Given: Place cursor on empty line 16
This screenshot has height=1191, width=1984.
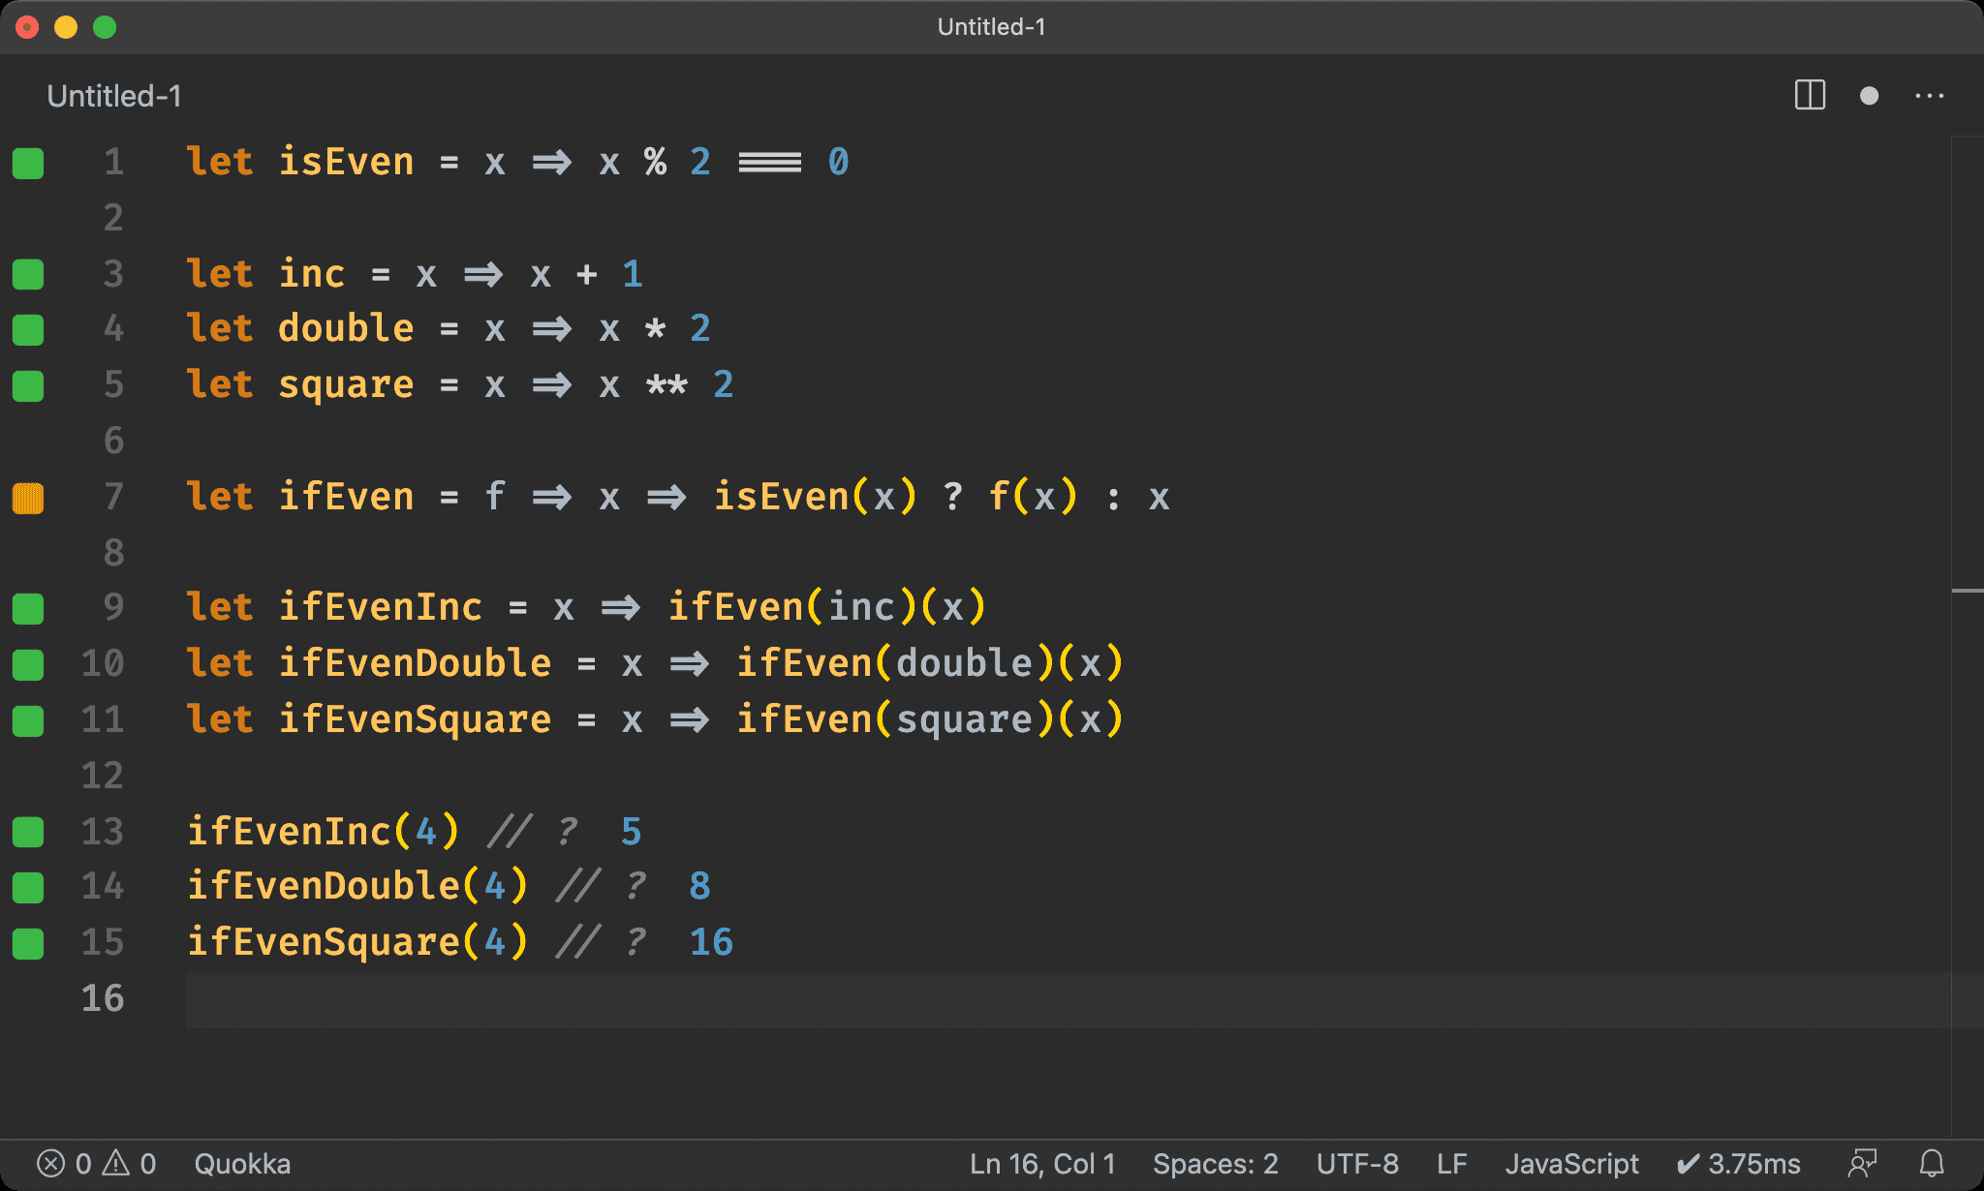Looking at the screenshot, I should [x=581, y=999].
